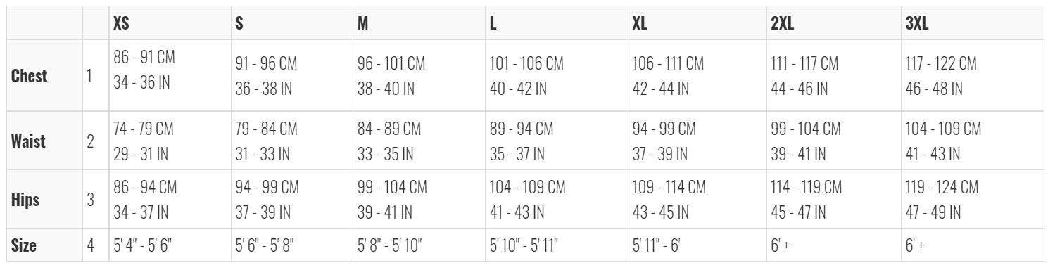Click the XS column header
The image size is (1055, 270).
tap(121, 23)
